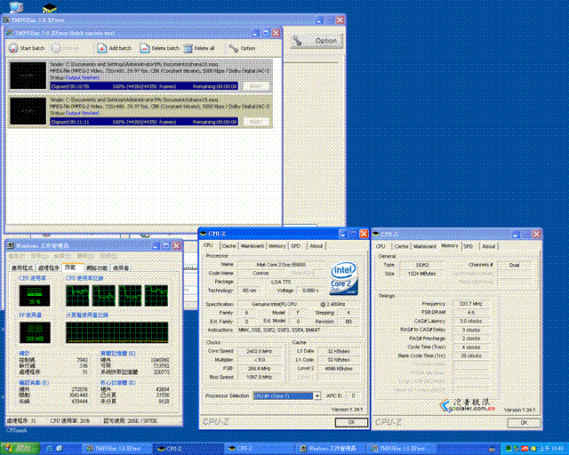Screen dimensions: 569x455
Task: Click OK in the CPU-Z Memory window
Action: (524, 423)
